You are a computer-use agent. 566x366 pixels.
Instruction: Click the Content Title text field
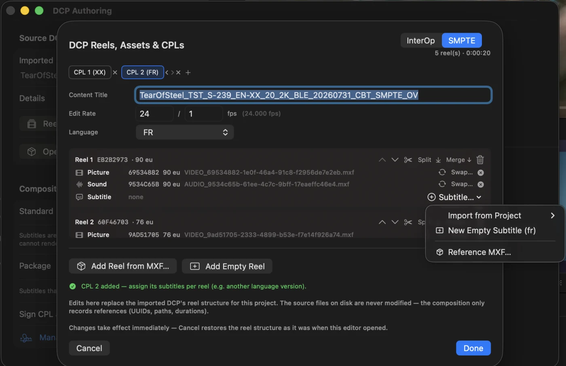pyautogui.click(x=313, y=95)
